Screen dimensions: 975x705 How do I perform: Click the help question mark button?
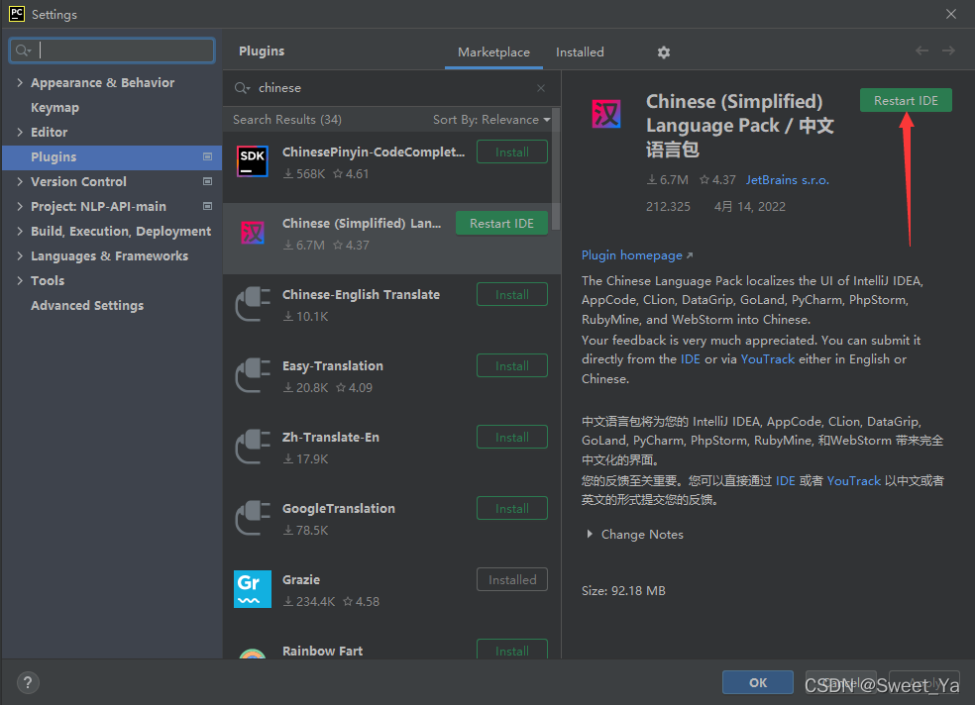(28, 682)
